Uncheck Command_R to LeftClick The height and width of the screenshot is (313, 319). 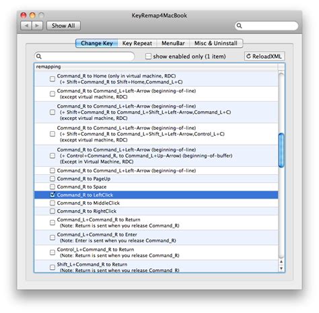[x=52, y=195]
